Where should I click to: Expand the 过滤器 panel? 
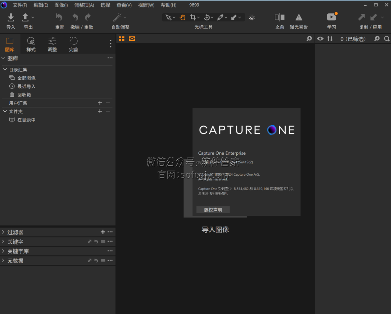click(x=3, y=232)
